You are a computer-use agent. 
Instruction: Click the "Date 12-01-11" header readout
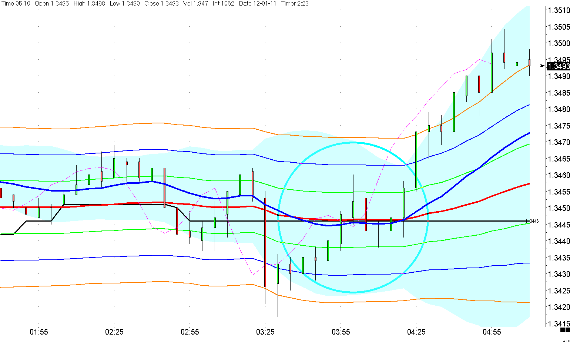coord(258,3)
